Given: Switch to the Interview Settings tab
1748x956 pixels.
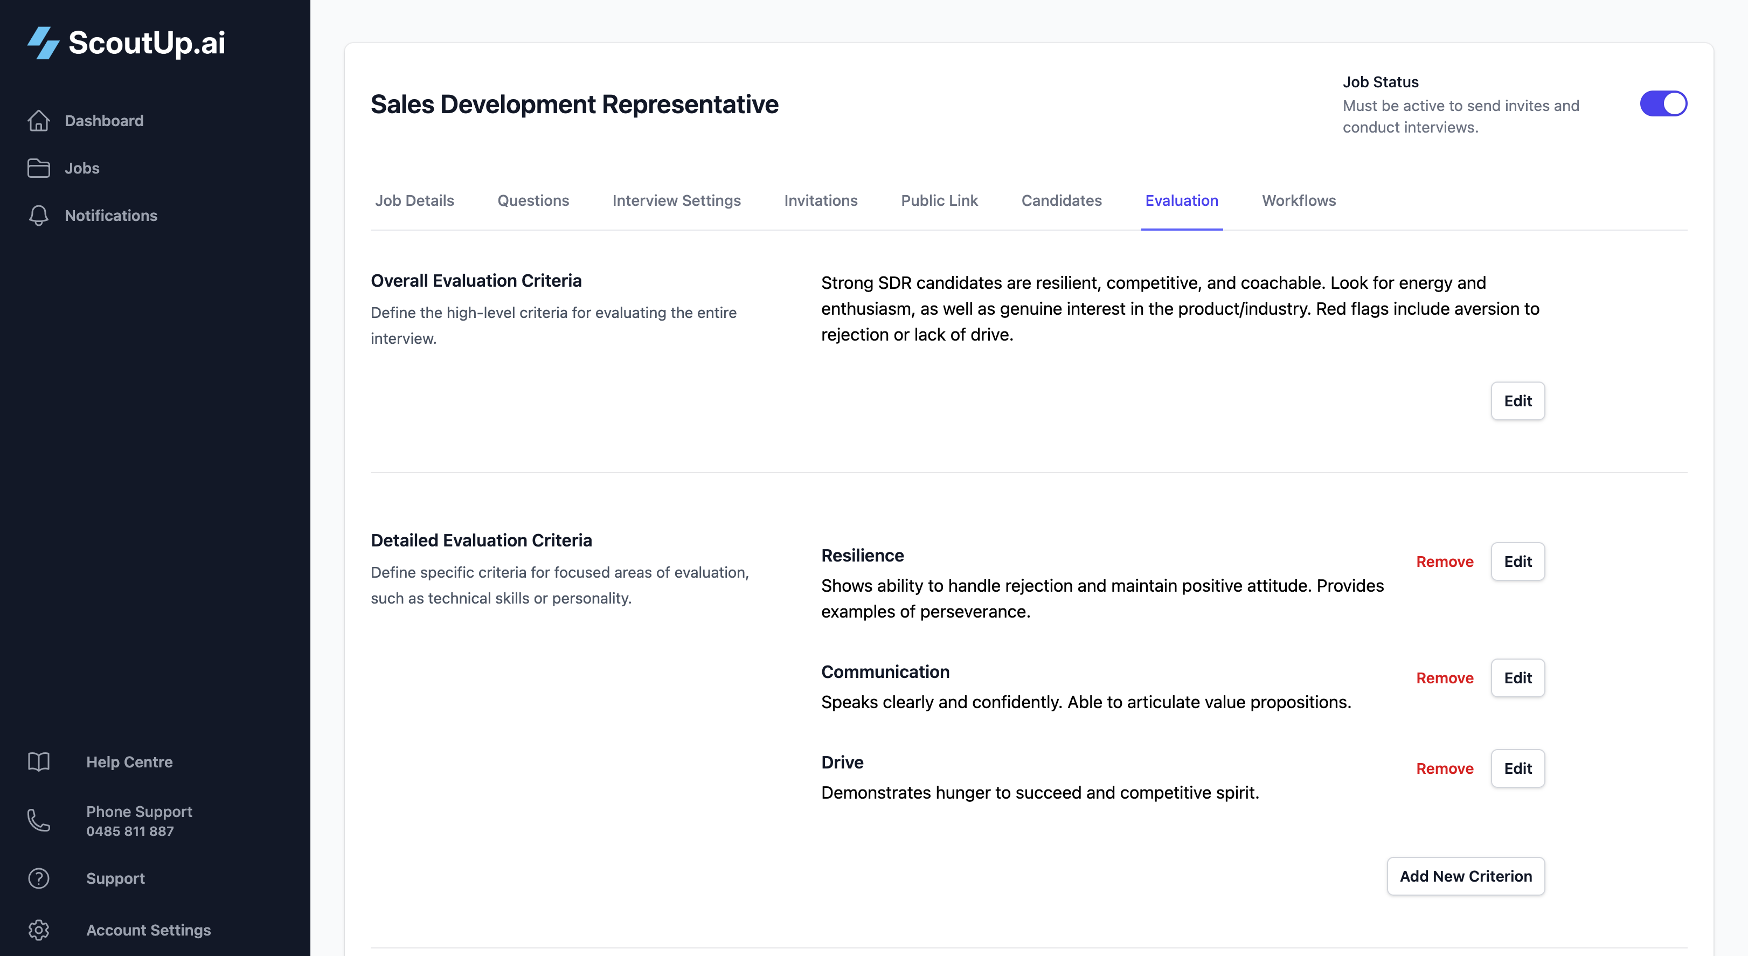Looking at the screenshot, I should 676,201.
